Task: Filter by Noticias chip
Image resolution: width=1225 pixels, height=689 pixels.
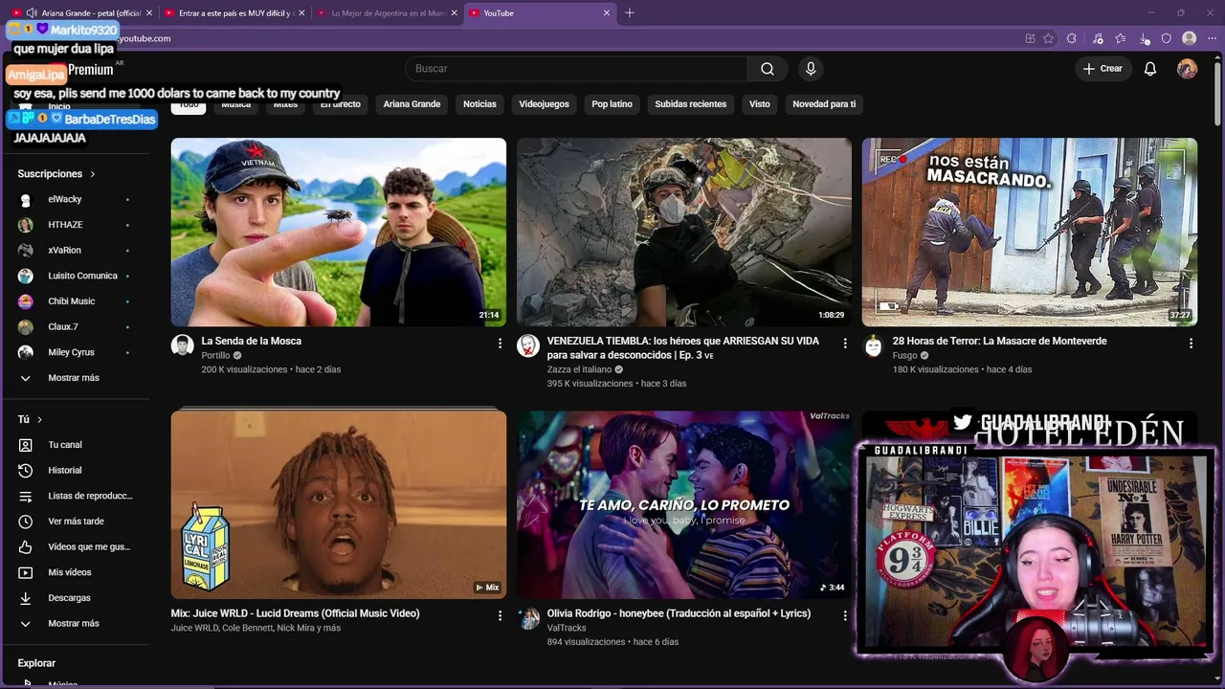Action: pyautogui.click(x=479, y=104)
